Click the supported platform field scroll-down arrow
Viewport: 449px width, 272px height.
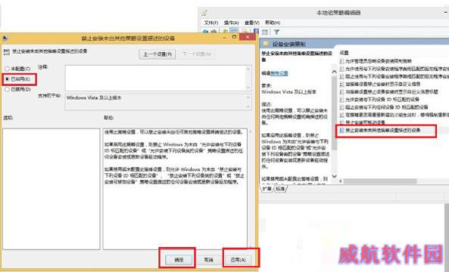point(248,107)
